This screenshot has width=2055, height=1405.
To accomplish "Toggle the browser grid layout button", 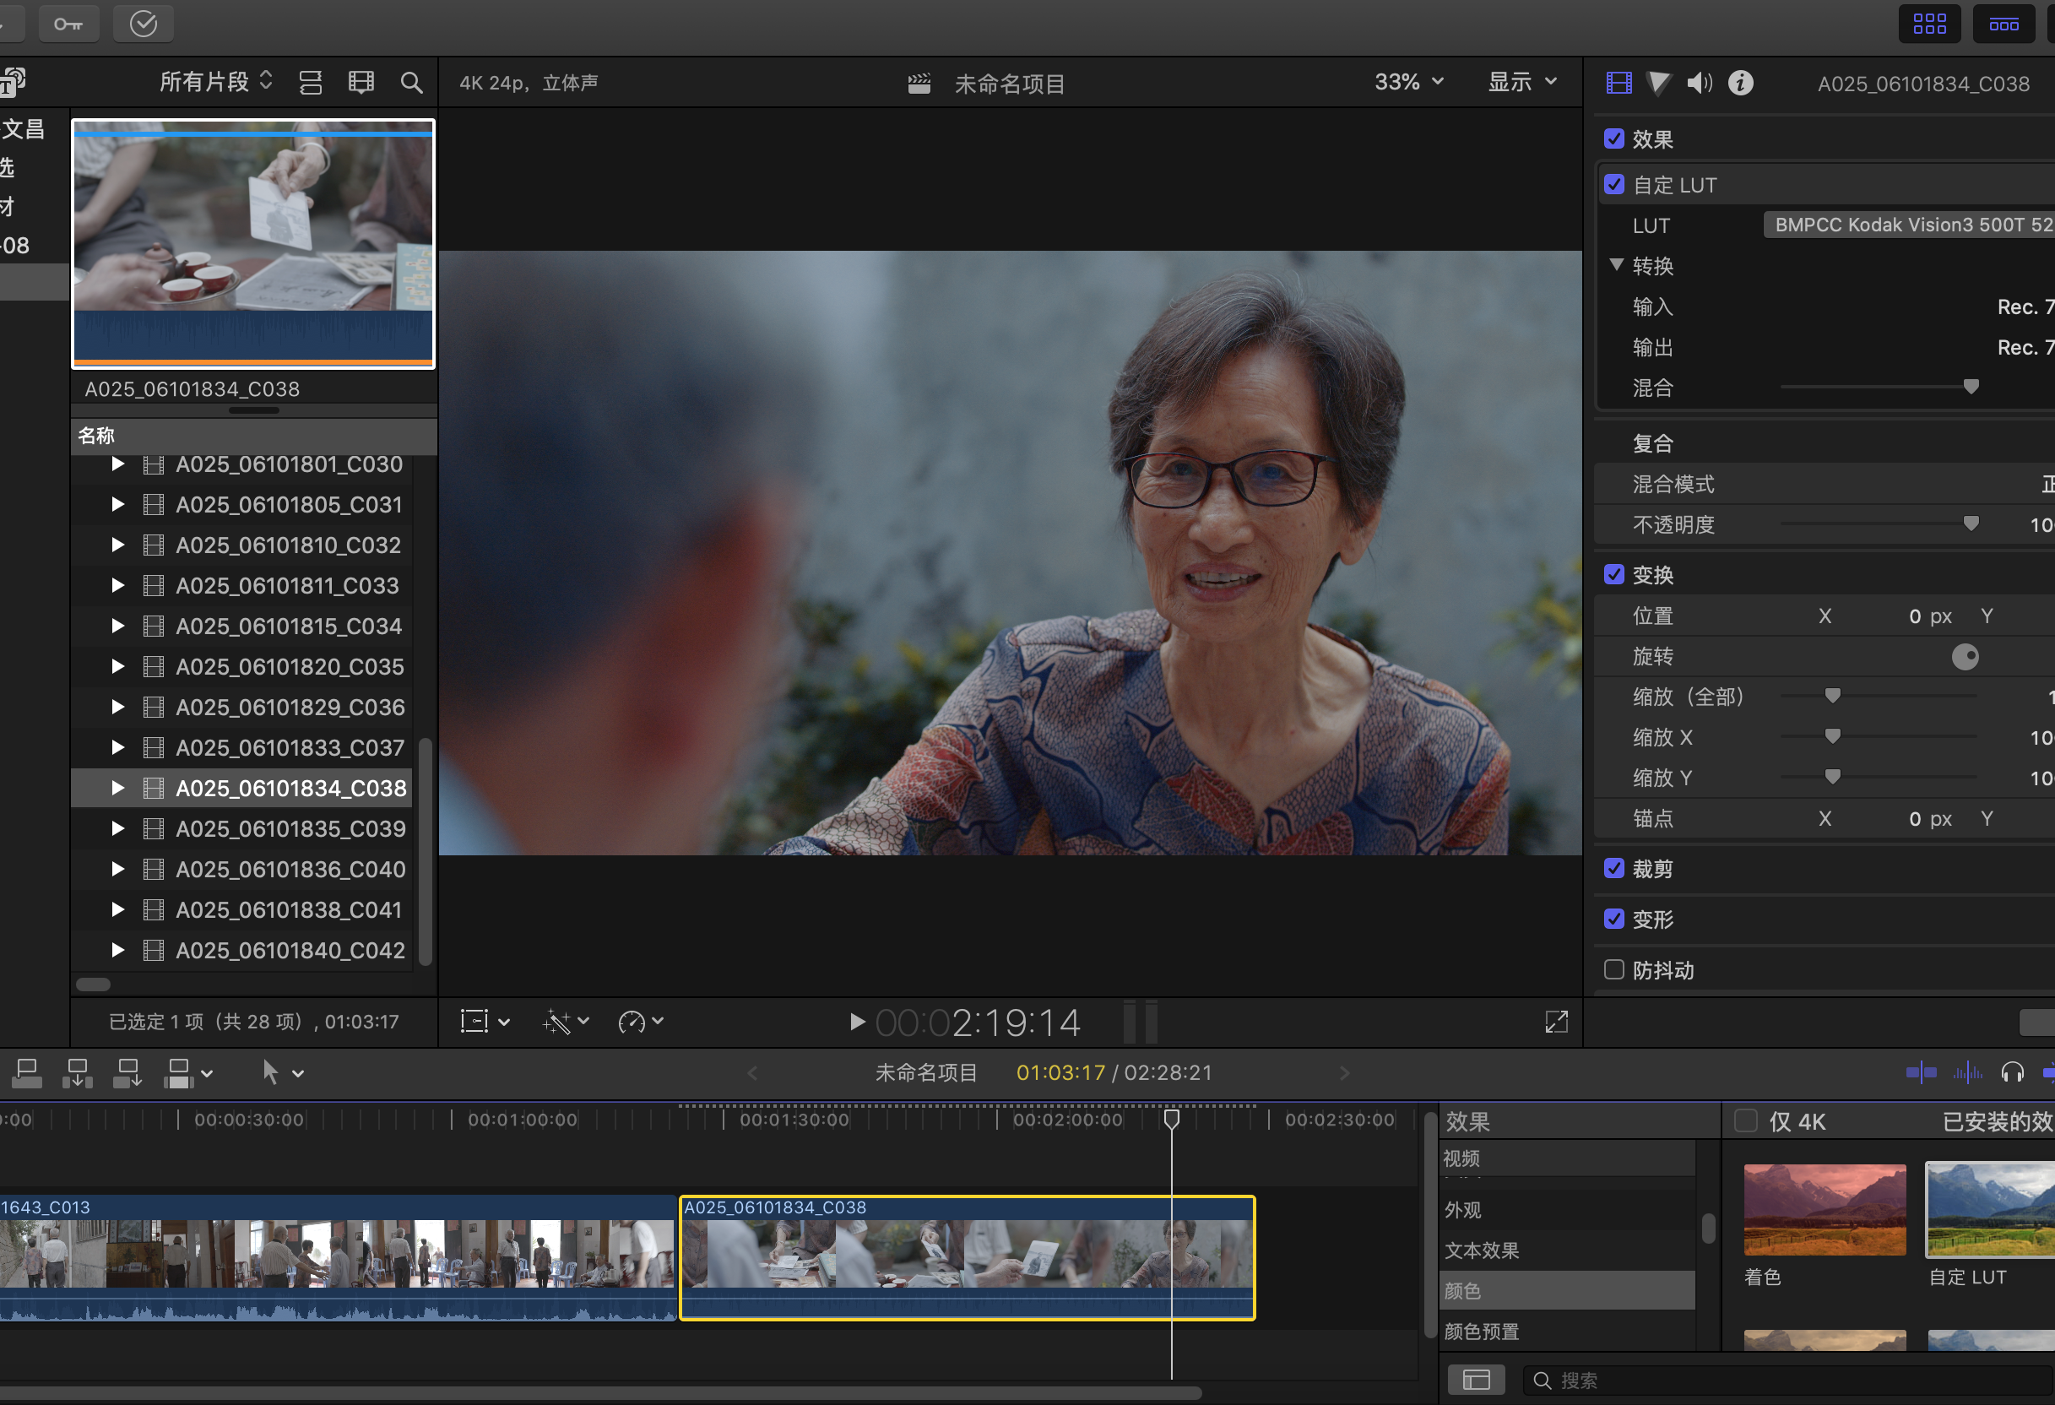I will coord(1928,24).
